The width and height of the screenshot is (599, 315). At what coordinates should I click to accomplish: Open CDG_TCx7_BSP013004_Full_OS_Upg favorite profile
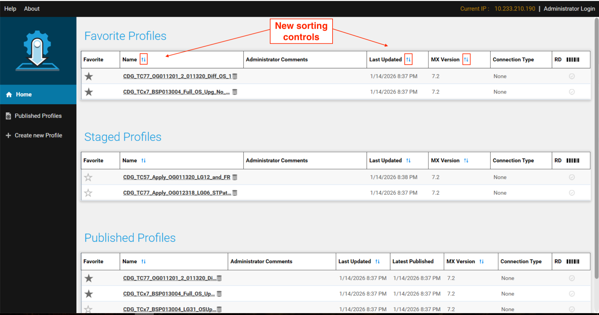[176, 92]
